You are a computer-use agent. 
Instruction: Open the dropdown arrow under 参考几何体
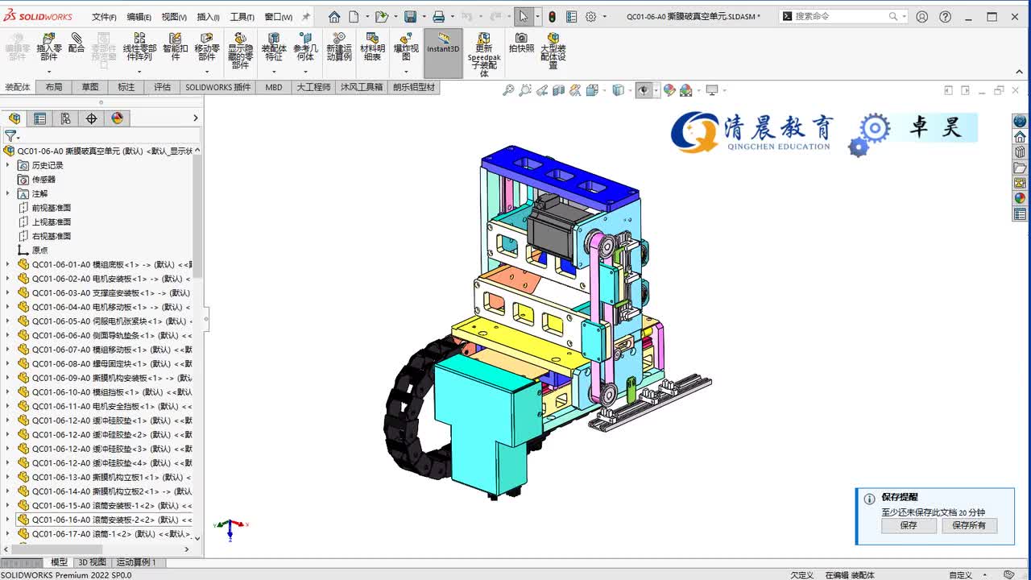click(304, 72)
